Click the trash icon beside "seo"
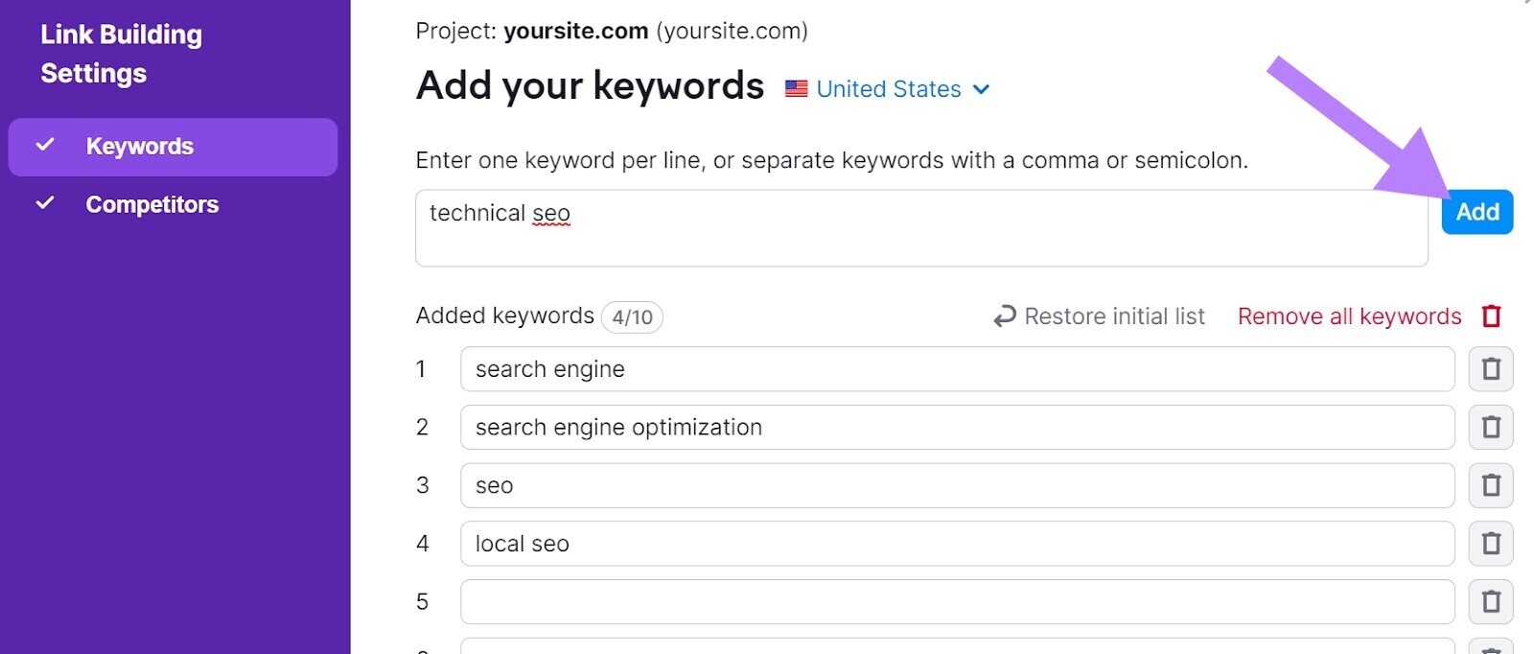The height and width of the screenshot is (654, 1534). tap(1492, 485)
